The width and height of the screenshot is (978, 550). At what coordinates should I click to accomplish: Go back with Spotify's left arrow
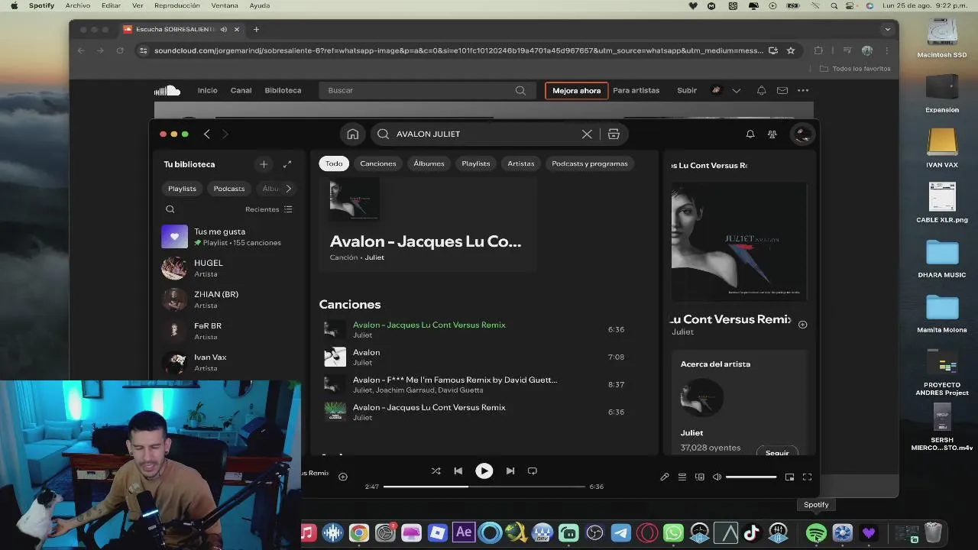pos(206,134)
